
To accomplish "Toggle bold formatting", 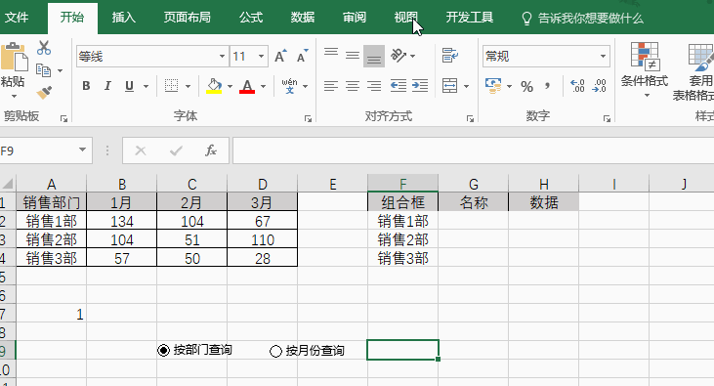I will (x=86, y=86).
